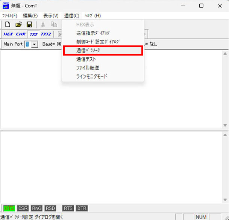Click the Copy icon in toolbar
Image resolution: width=229 pixels, height=220 pixels.
tap(54, 24)
